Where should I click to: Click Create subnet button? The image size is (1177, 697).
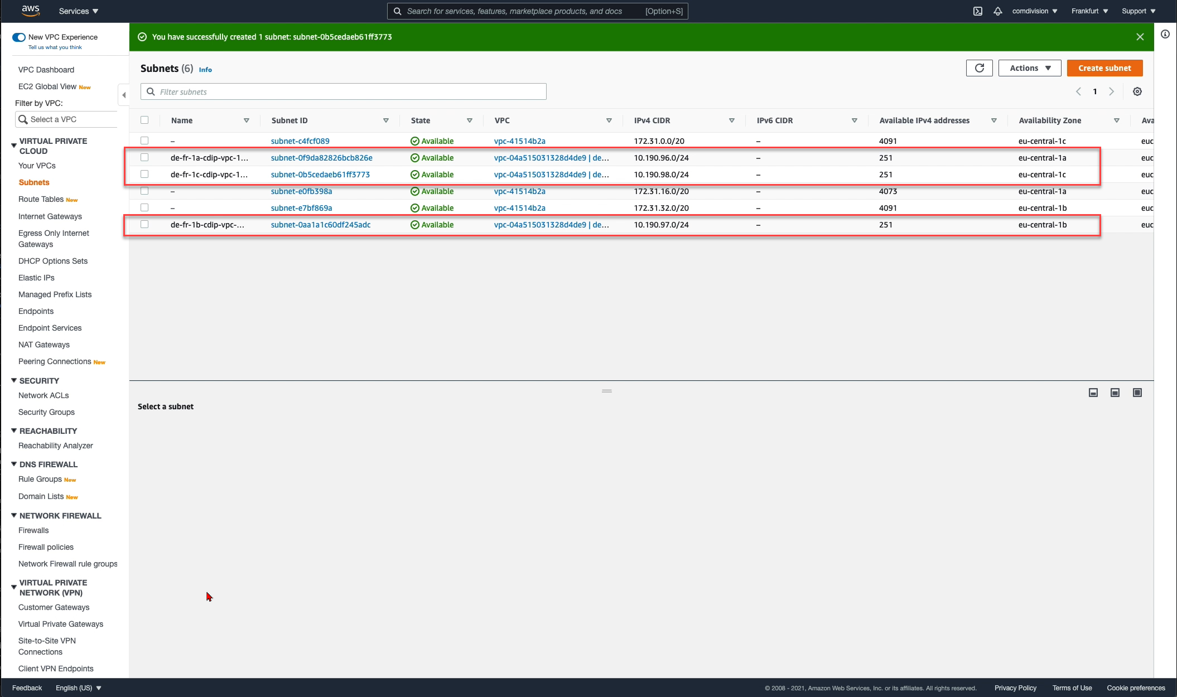[1104, 68]
